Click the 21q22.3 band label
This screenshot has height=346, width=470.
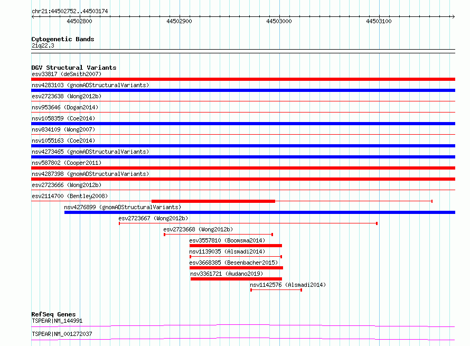[x=43, y=45]
